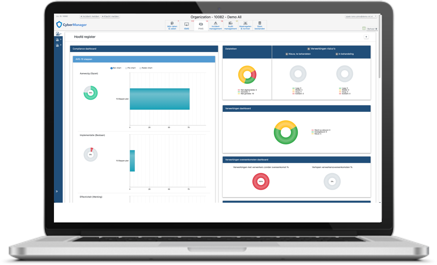
Task: Open Audit management module
Action: coord(230,25)
